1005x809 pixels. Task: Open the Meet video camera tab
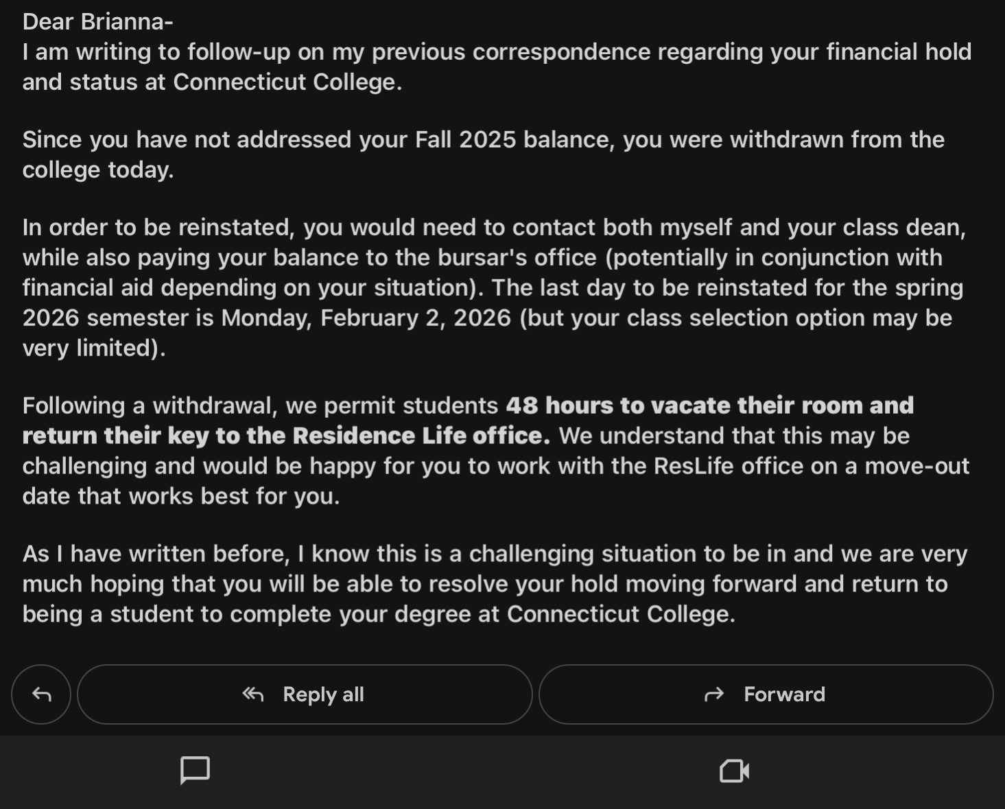tap(734, 771)
